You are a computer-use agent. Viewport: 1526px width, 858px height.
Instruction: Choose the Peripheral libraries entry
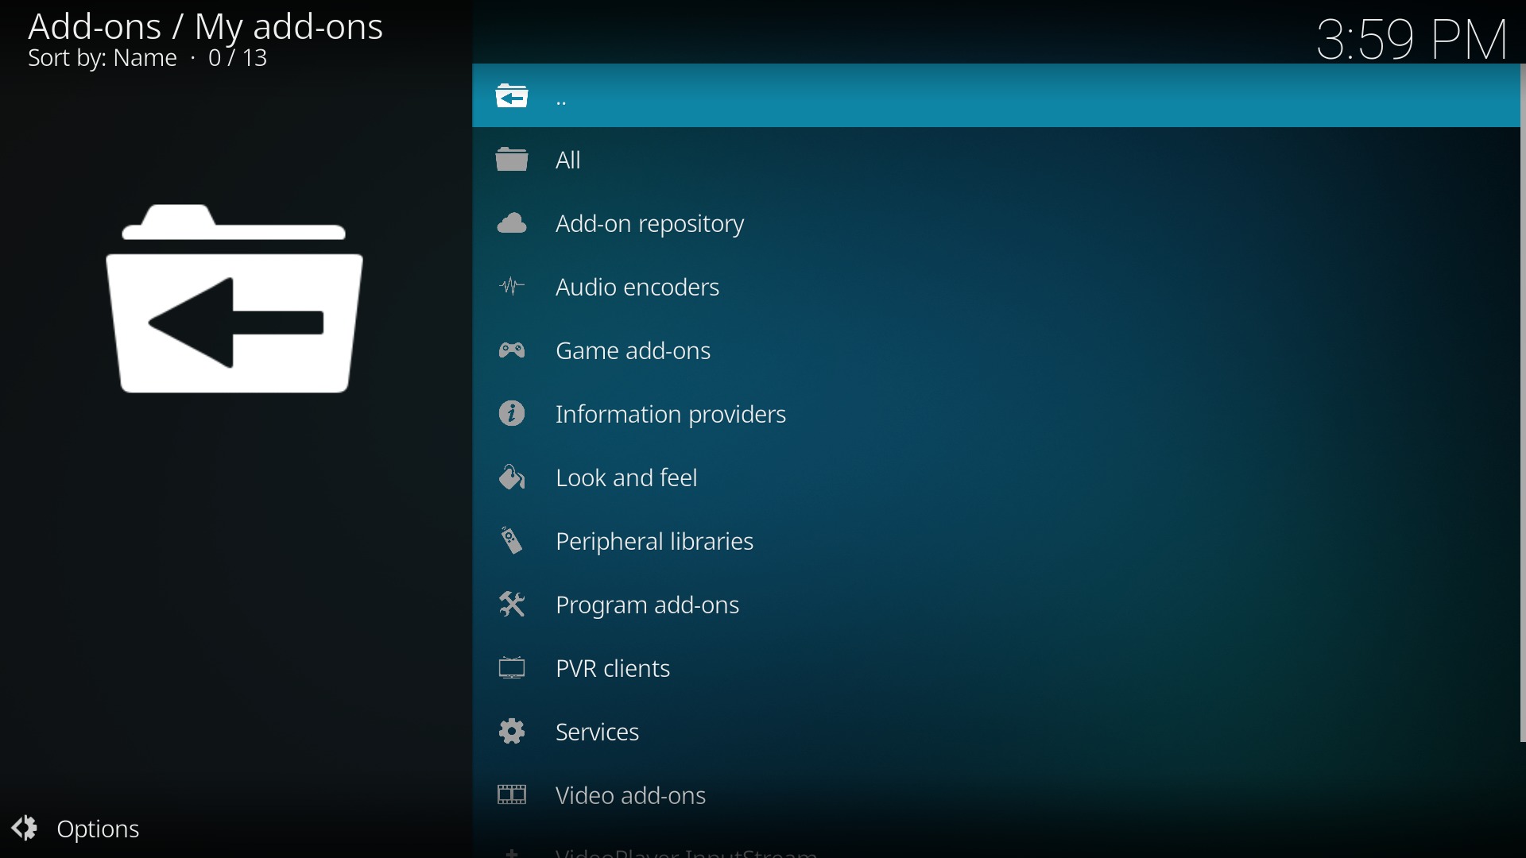click(x=655, y=542)
